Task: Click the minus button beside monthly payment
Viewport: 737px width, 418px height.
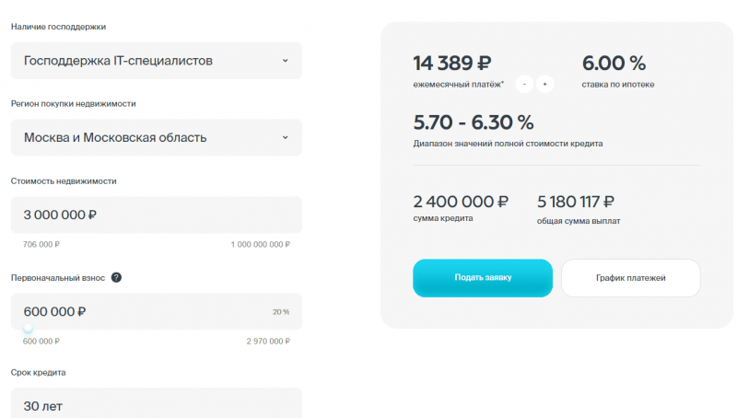Action: pyautogui.click(x=524, y=84)
